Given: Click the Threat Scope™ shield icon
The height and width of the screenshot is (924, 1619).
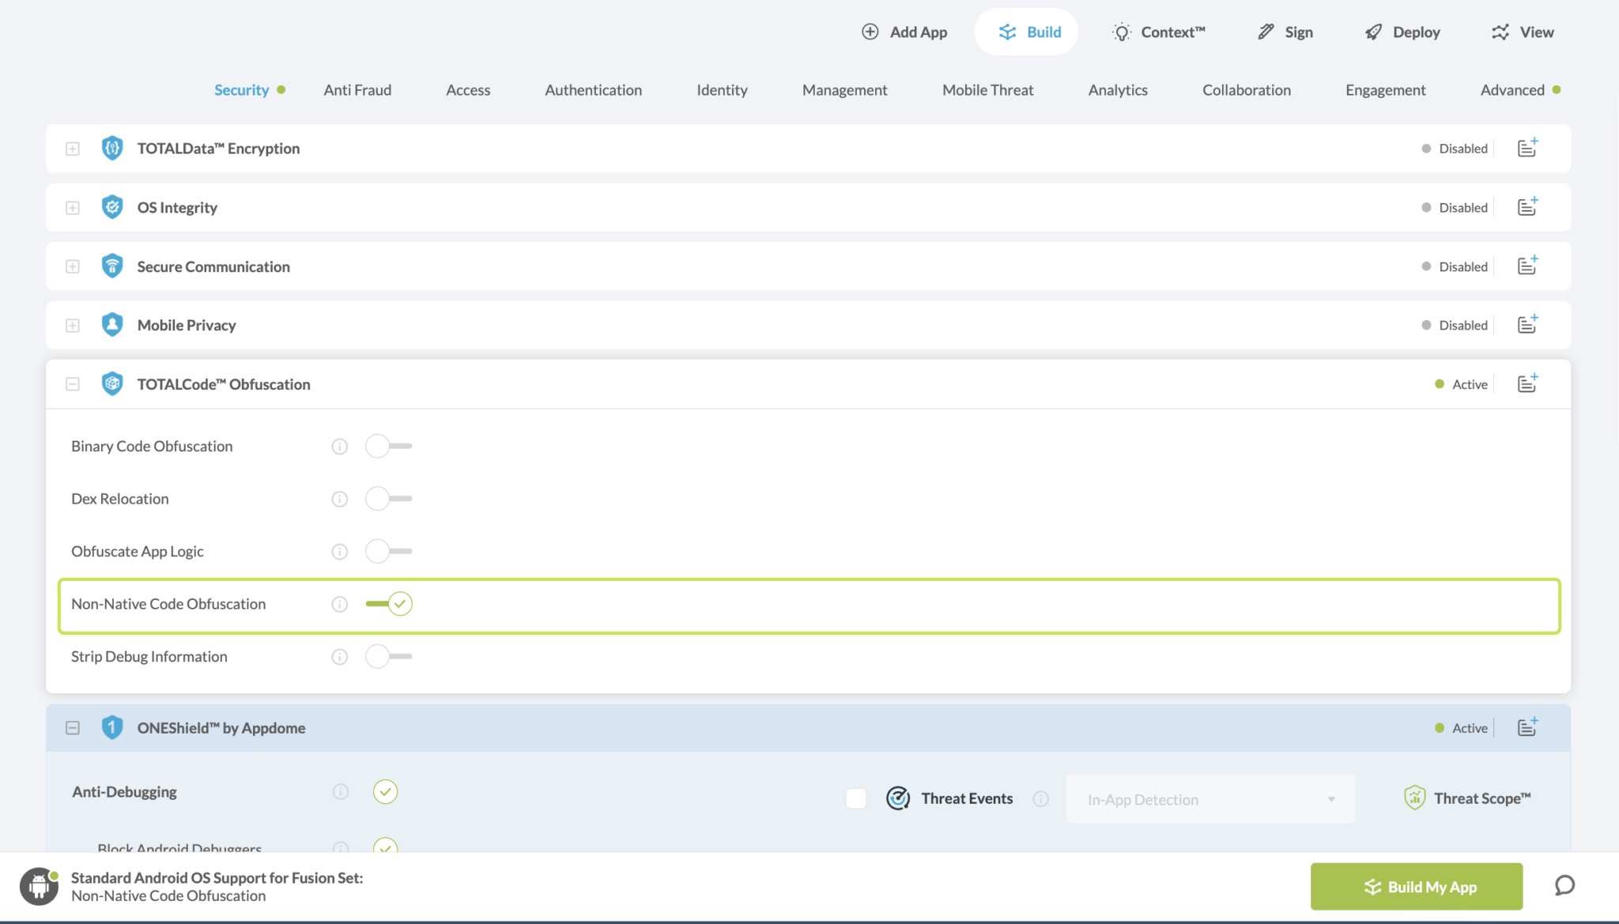Looking at the screenshot, I should [1414, 798].
